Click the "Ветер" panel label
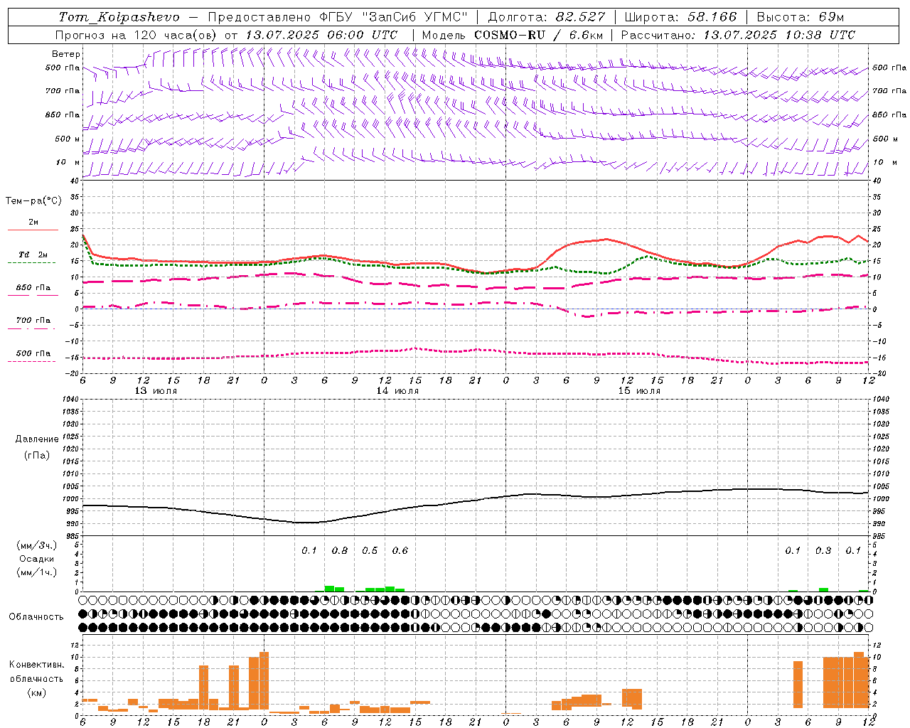 [x=66, y=54]
